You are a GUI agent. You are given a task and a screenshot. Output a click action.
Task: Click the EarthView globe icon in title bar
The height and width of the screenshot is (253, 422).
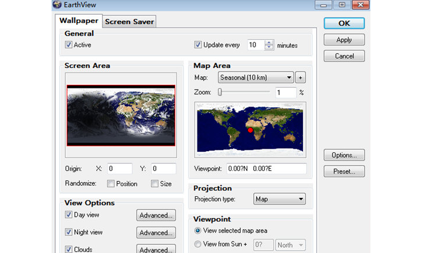(x=57, y=5)
